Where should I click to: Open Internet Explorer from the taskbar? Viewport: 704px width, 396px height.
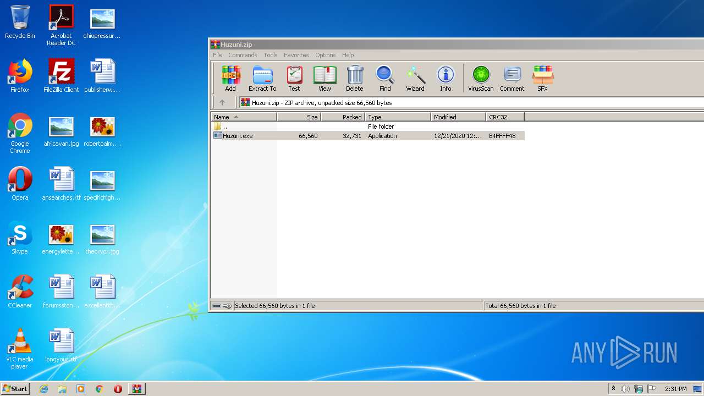point(43,389)
